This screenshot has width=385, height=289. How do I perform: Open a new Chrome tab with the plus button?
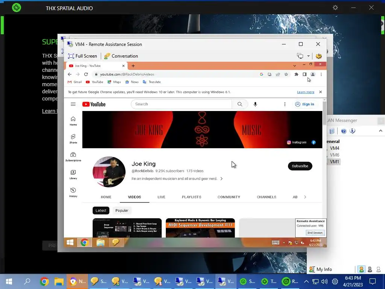point(133,65)
